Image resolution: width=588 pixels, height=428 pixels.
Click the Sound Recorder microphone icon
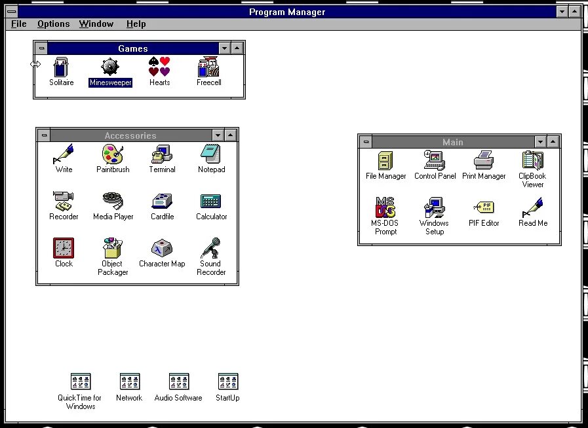coord(210,248)
